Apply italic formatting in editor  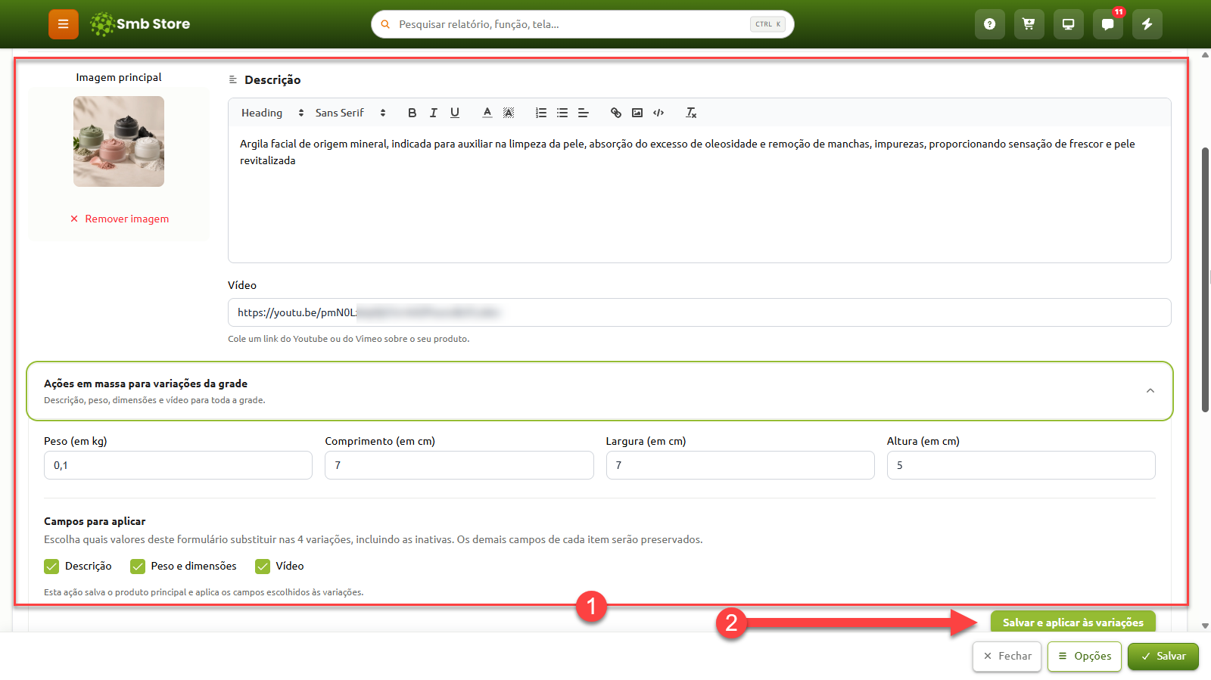433,113
